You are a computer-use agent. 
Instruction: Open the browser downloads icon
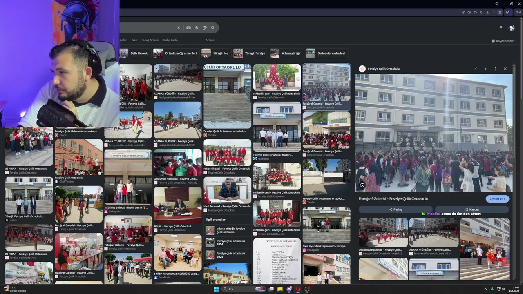point(487,12)
